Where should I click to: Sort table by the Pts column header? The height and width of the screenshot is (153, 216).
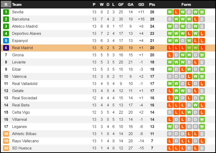152,5
